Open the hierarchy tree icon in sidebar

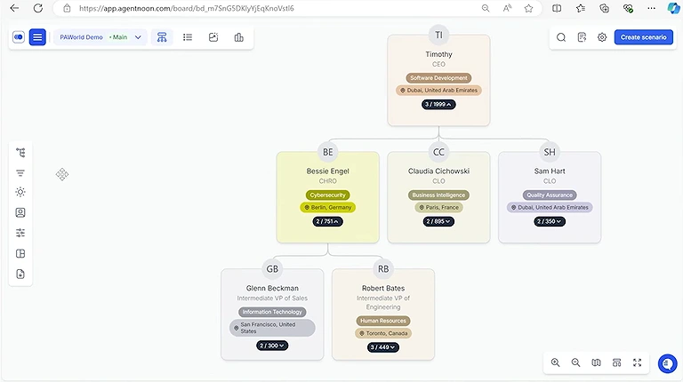coord(20,152)
